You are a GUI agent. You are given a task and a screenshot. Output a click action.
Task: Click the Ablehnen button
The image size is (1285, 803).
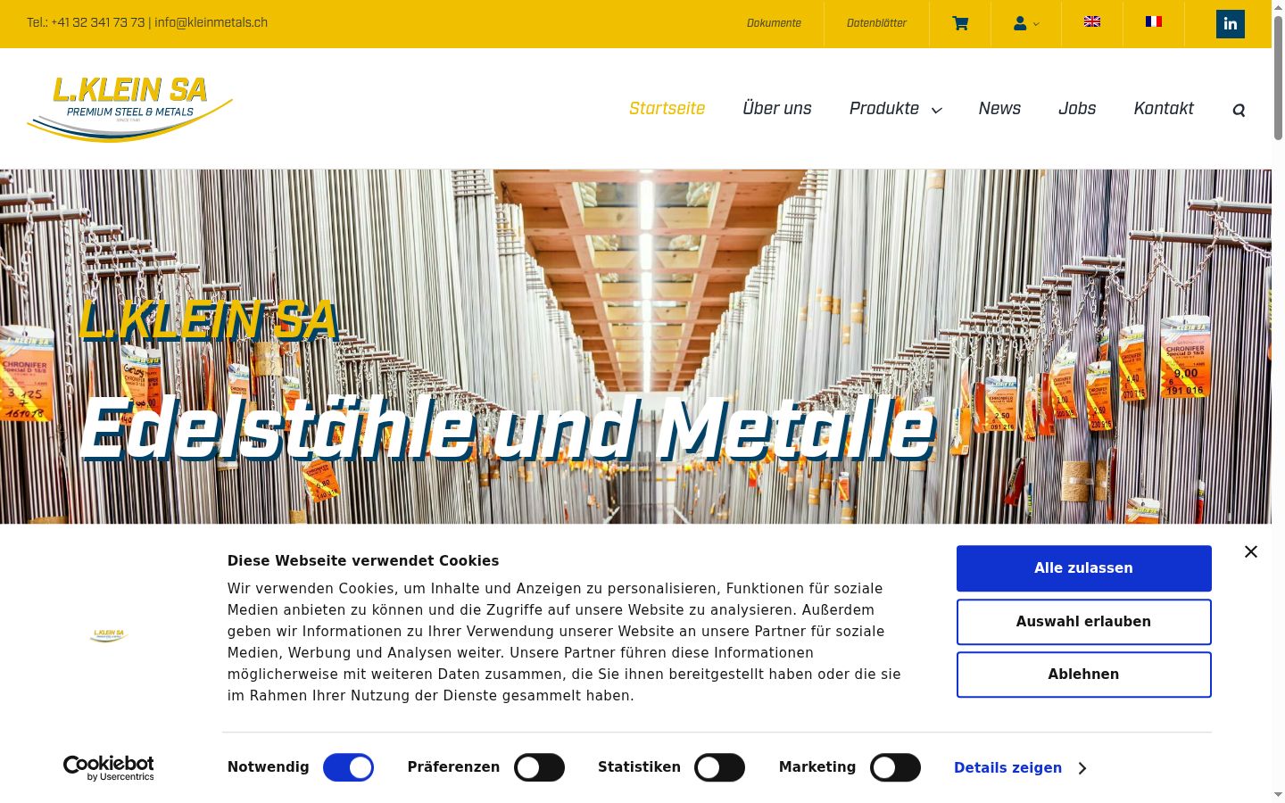click(1083, 675)
